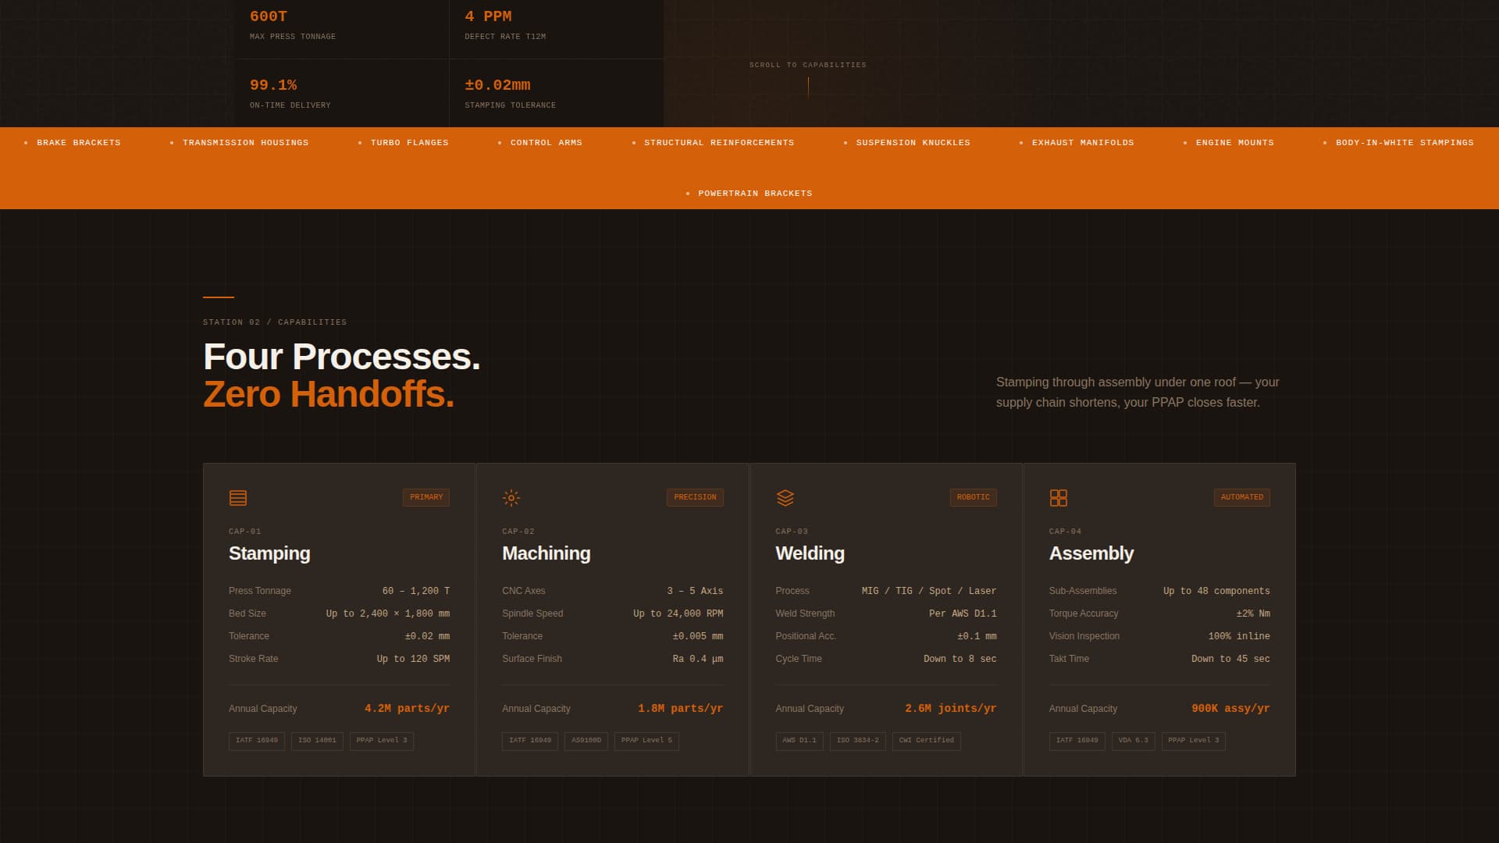This screenshot has height=843, width=1499.
Task: Click the PRIMARY badge on Stamping card
Action: pos(426,497)
